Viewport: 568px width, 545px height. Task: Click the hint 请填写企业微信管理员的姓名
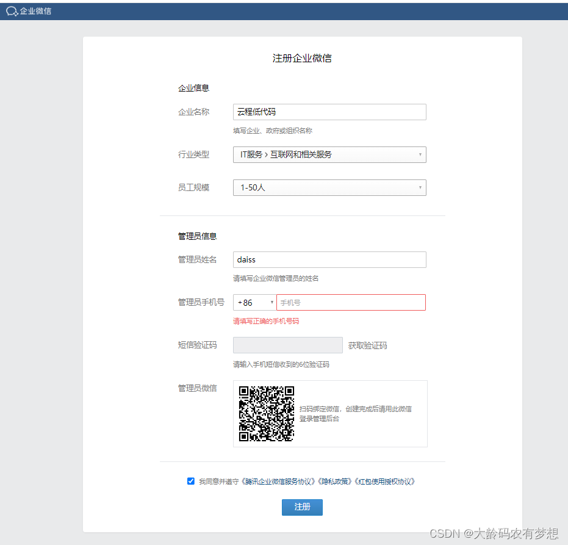coord(276,278)
